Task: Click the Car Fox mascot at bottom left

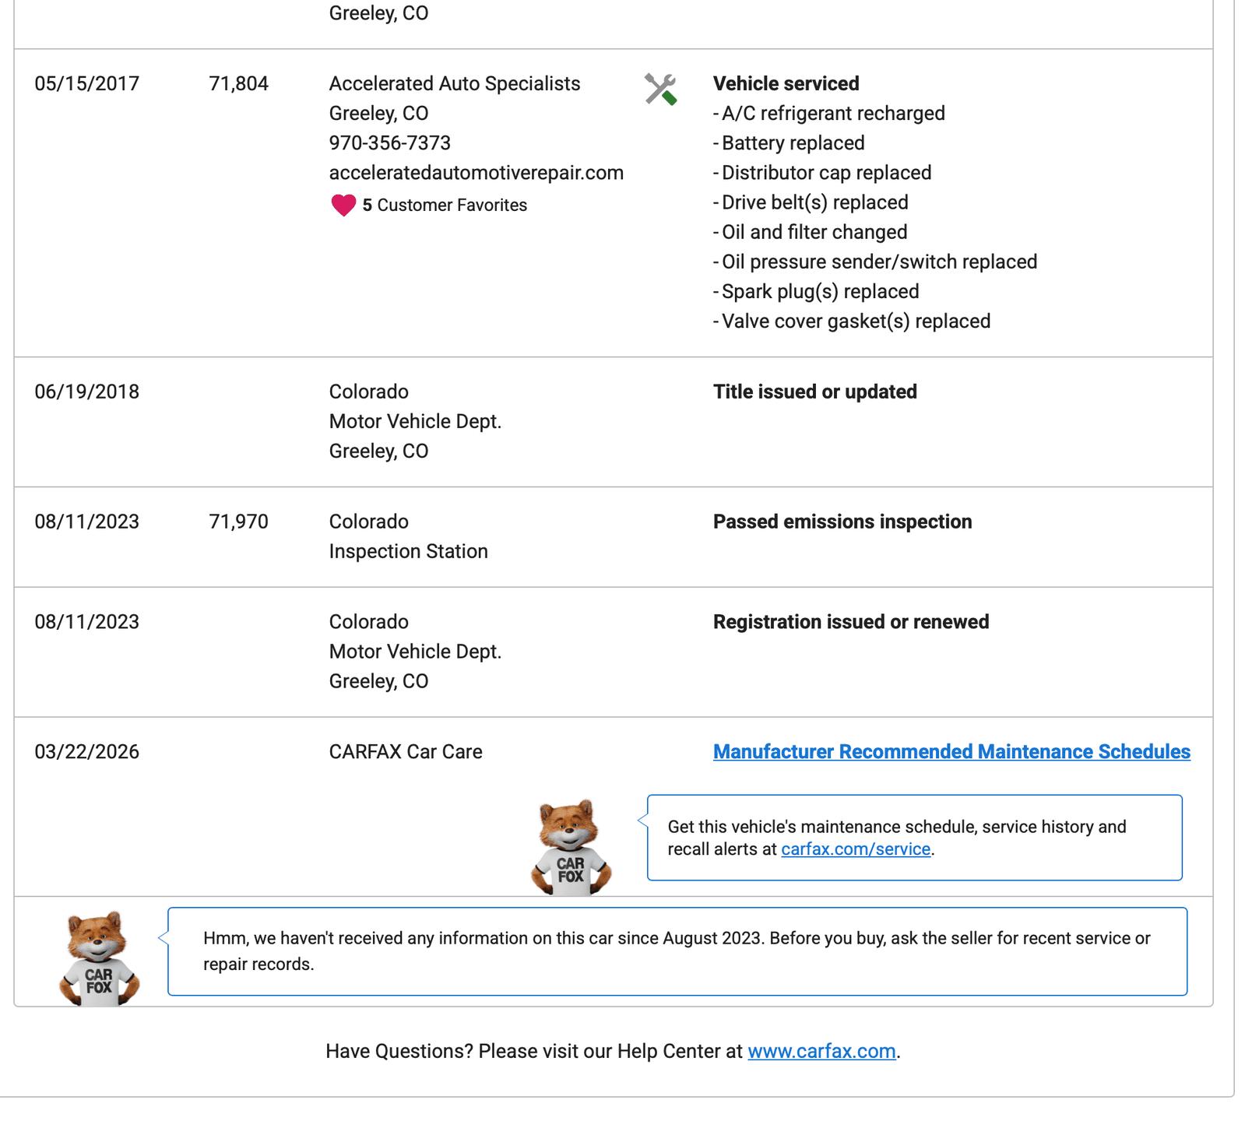Action: click(99, 959)
